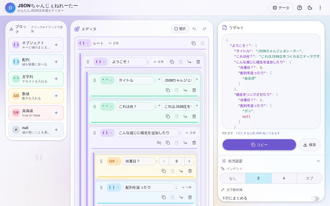Click move arrow icon on タイトル block

tap(185, 90)
